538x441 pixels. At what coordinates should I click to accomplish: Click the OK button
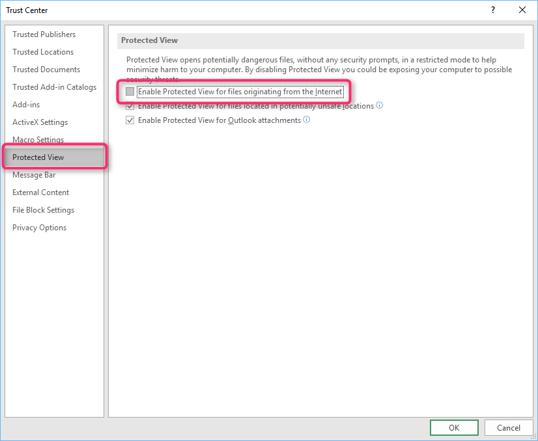(454, 427)
